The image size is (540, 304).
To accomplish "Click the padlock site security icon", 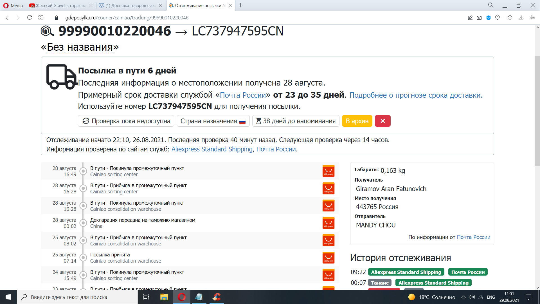I will pyautogui.click(x=57, y=18).
